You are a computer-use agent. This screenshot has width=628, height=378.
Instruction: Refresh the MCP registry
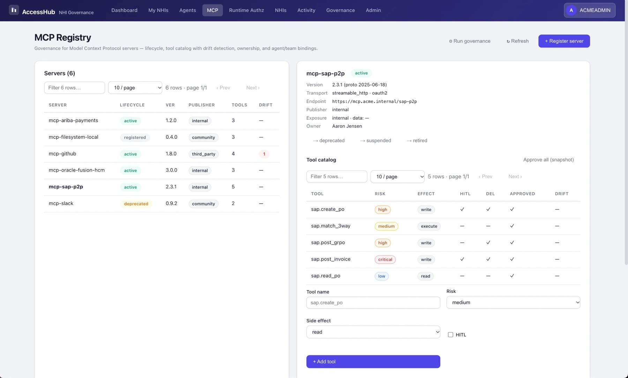pos(517,41)
